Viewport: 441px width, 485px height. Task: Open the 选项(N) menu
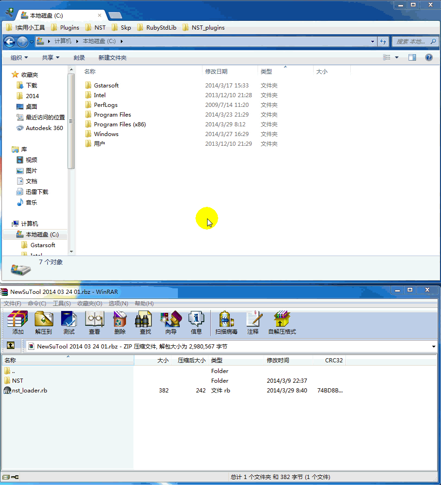click(x=118, y=304)
